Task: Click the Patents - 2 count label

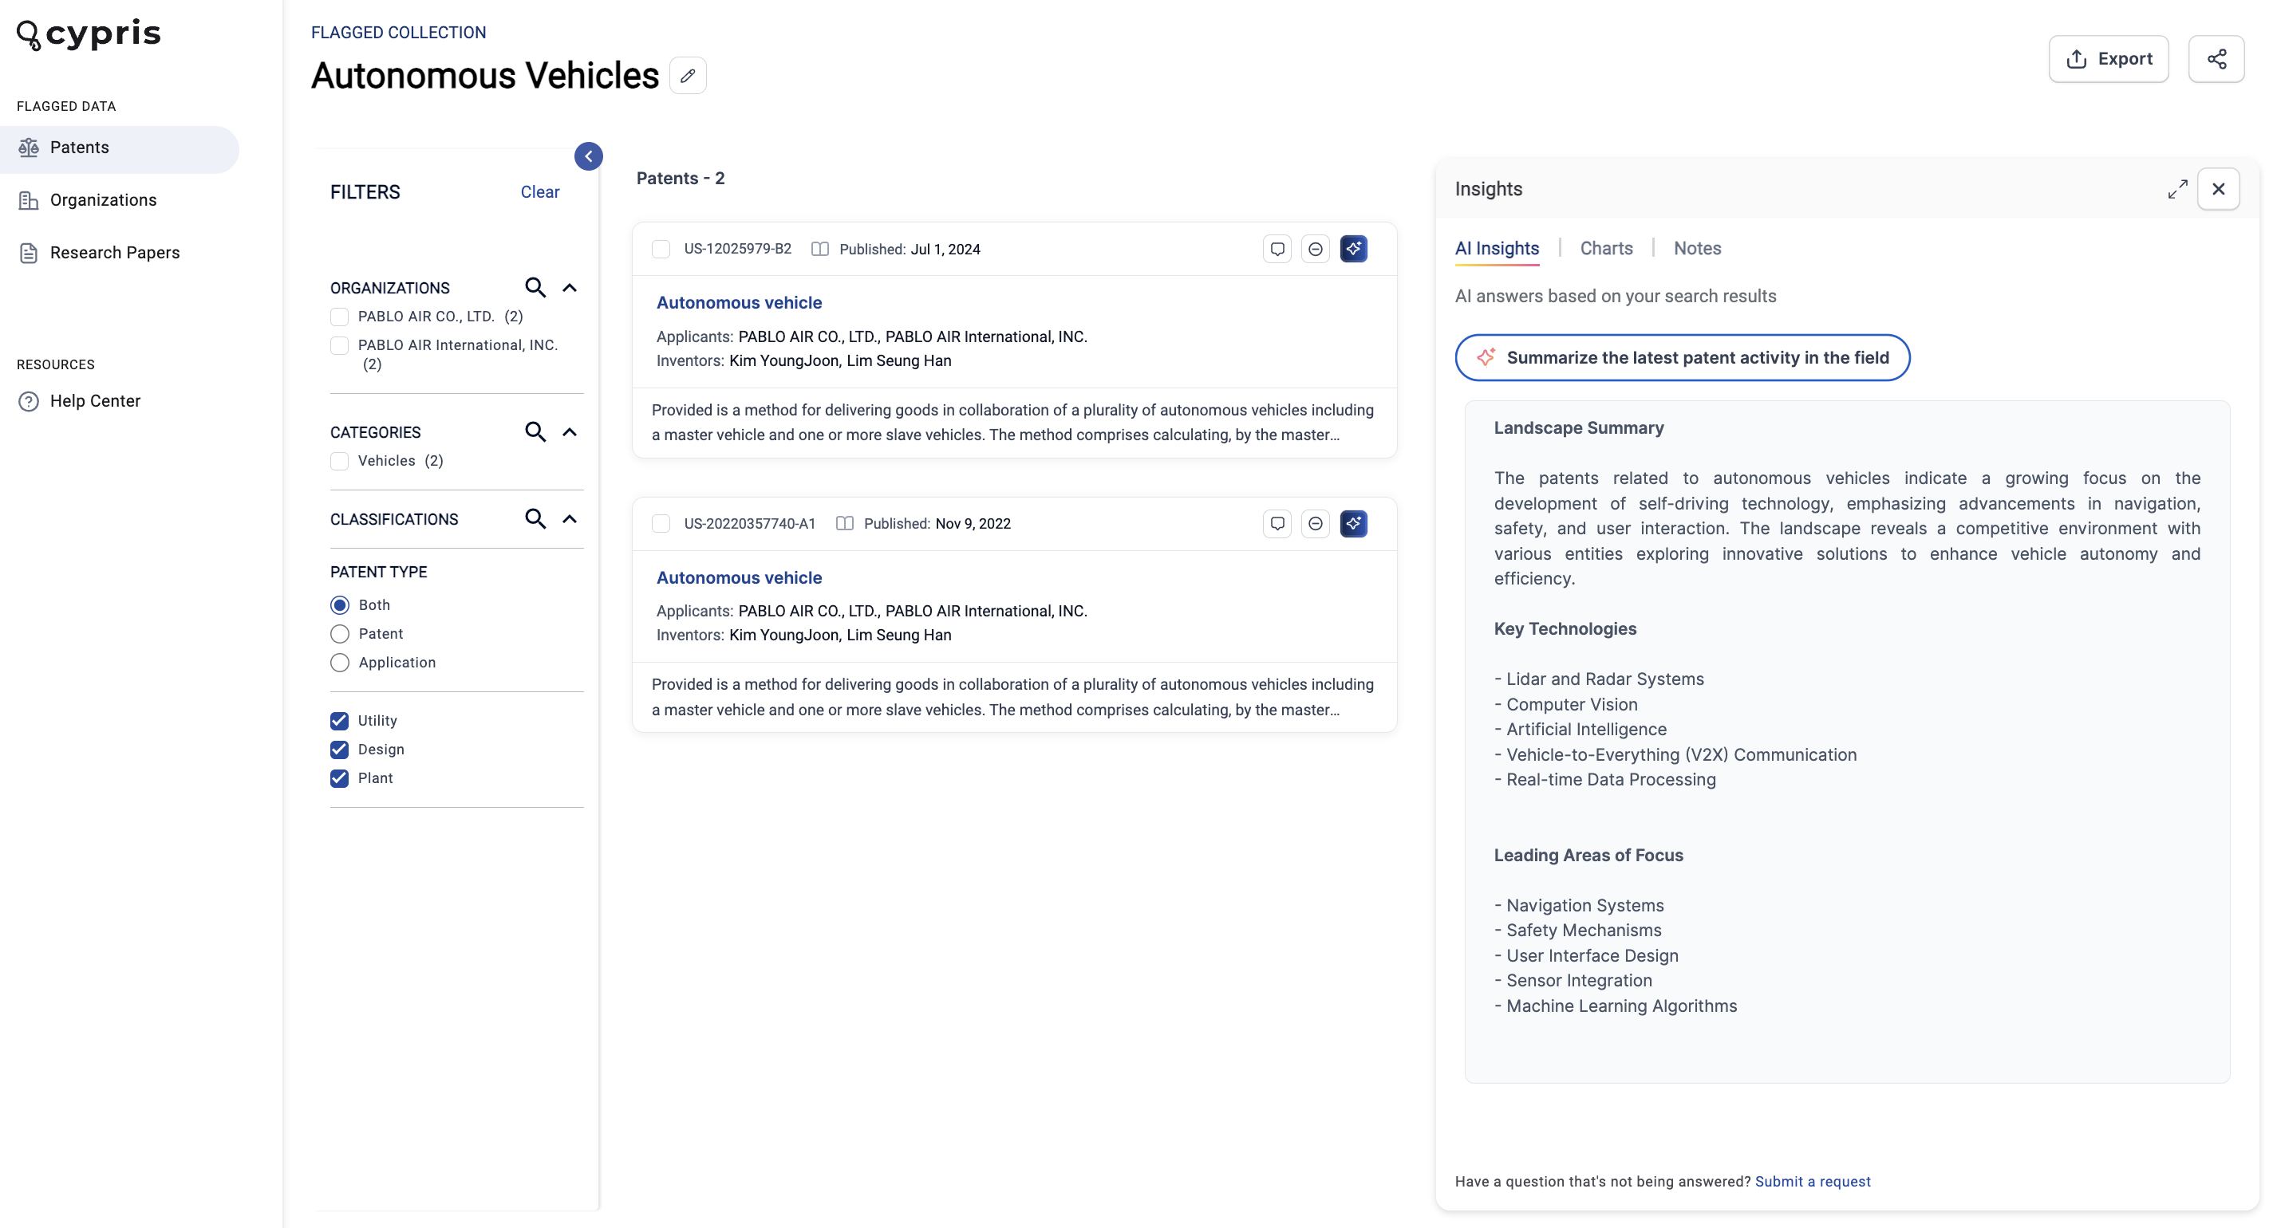Action: tap(681, 179)
